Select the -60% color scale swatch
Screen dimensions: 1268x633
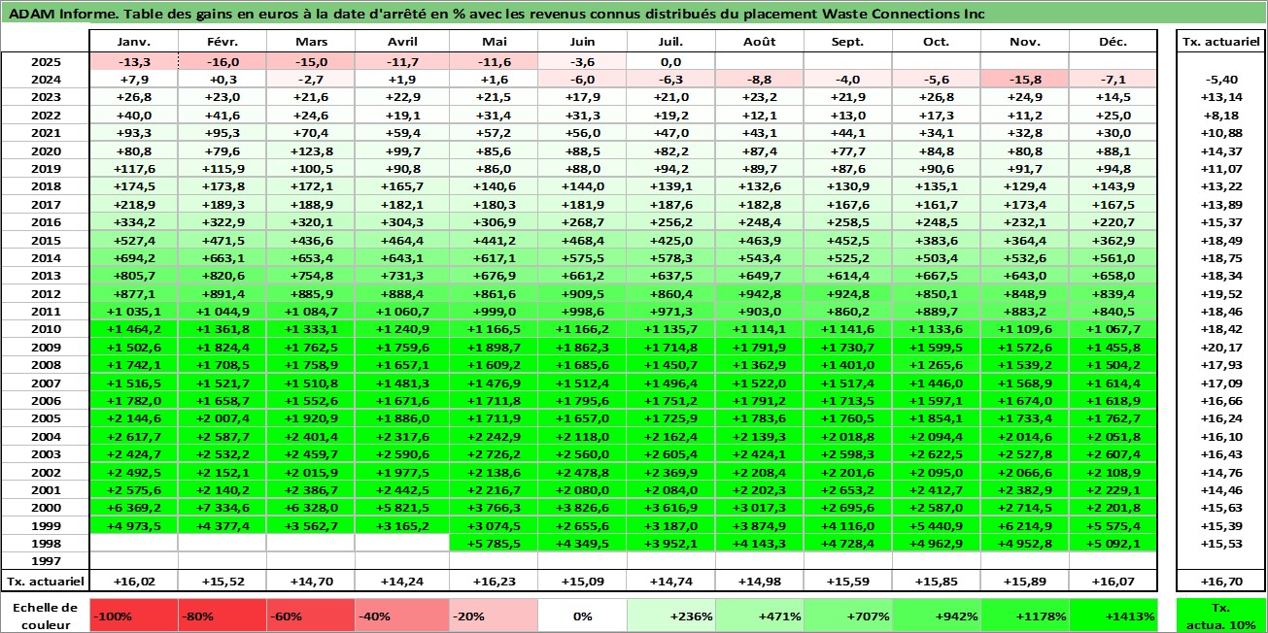pos(311,616)
